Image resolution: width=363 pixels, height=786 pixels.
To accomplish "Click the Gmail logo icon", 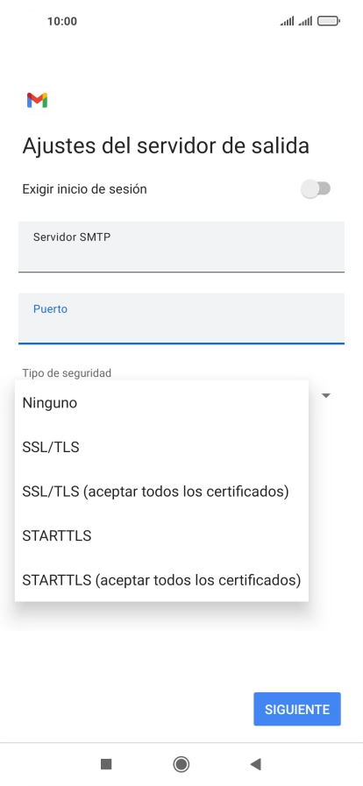I will tap(37, 100).
